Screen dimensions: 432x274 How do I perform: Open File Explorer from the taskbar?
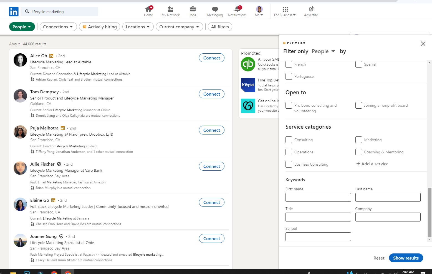13,273
